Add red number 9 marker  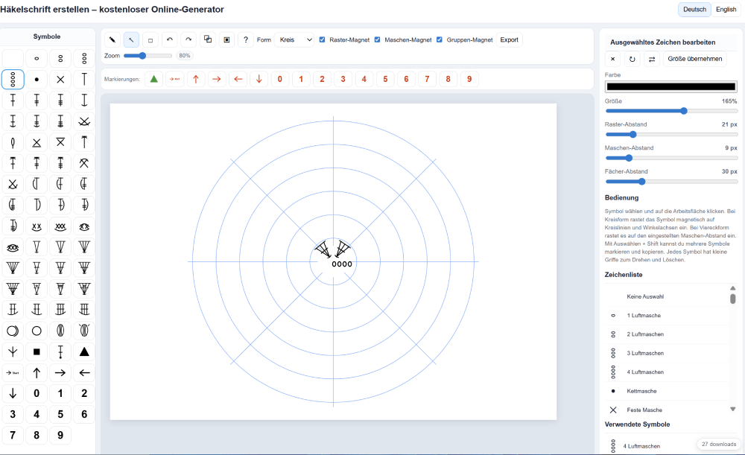469,79
